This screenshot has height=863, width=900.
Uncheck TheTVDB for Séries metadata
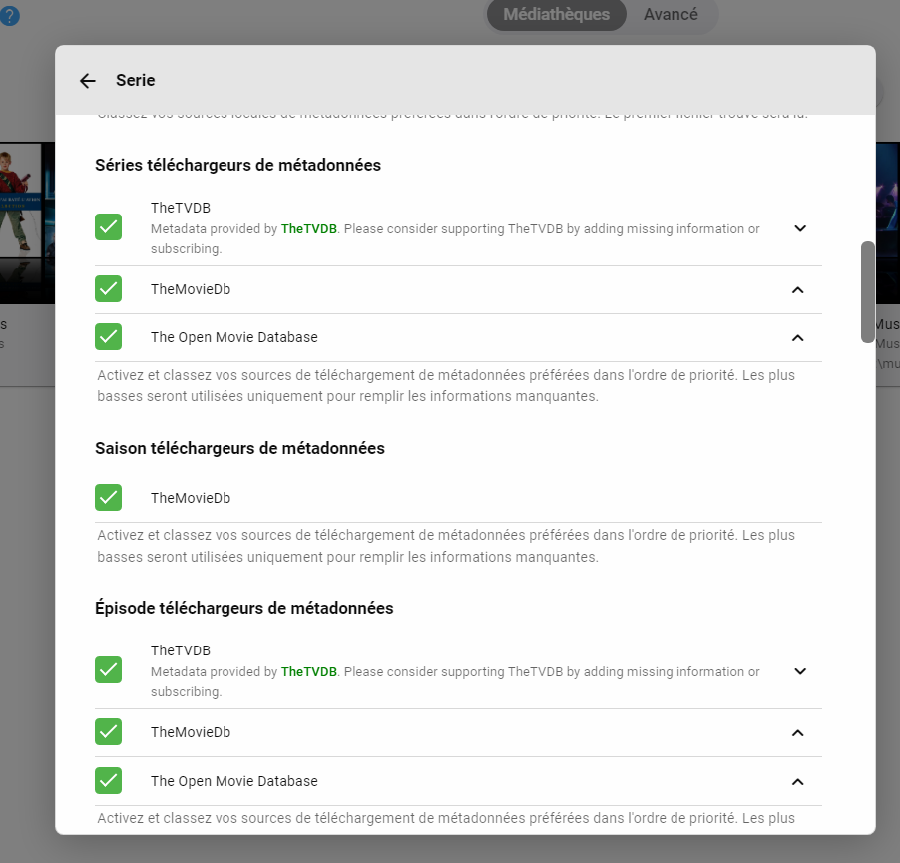109,227
